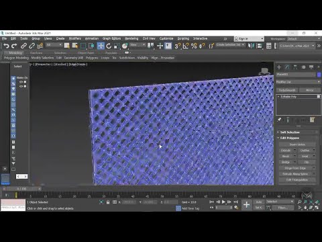Expand the Editable Poly stack entry

[x=278, y=97]
